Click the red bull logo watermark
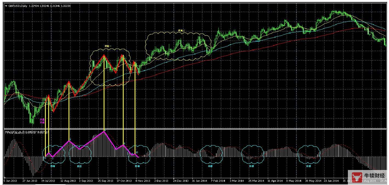Viewport: 389px width, 185px height. [356, 177]
